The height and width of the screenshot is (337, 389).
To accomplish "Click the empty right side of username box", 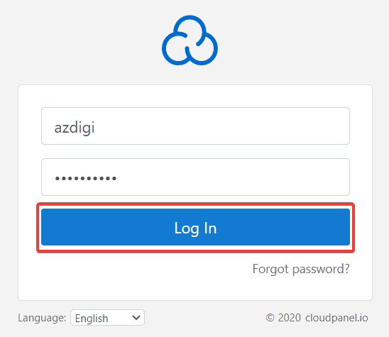I will (x=248, y=126).
